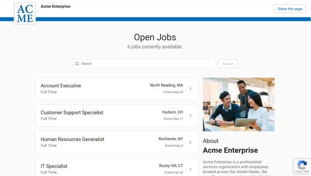Open Customer Support Specialist chevron arrow
311x176 pixels.
(190, 115)
